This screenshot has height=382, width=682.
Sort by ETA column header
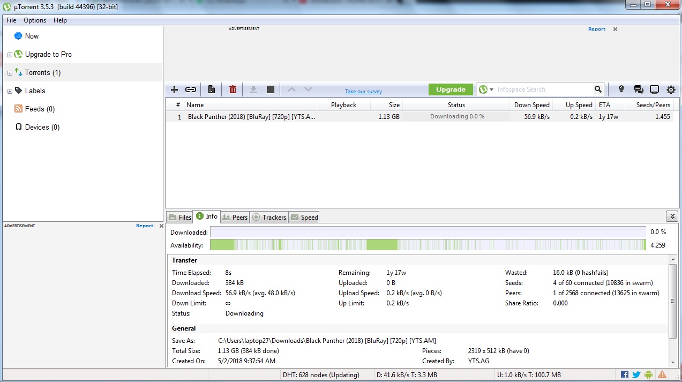(x=610, y=105)
